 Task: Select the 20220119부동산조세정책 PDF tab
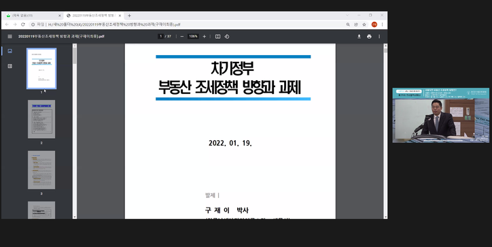(x=94, y=16)
